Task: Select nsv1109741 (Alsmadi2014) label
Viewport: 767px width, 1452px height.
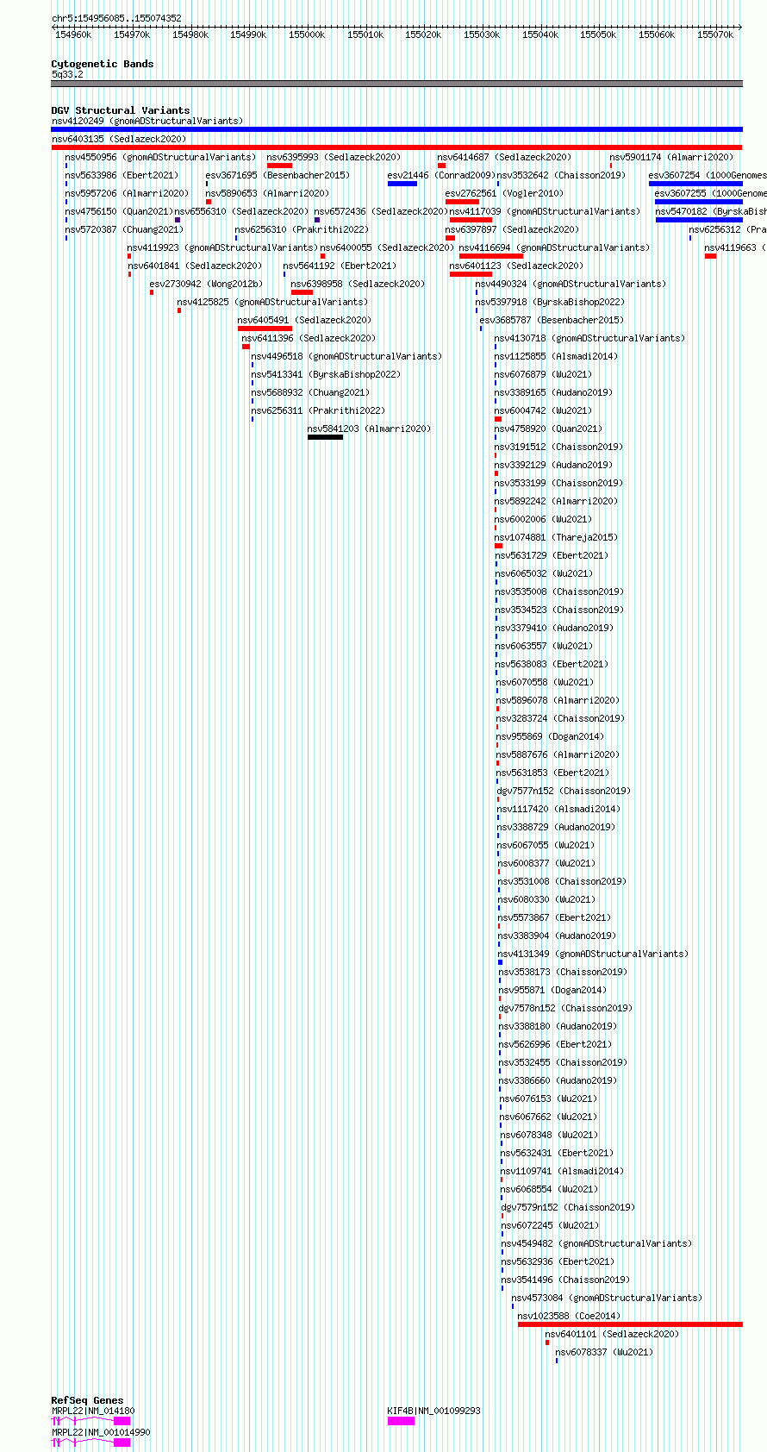Action: pyautogui.click(x=563, y=1171)
